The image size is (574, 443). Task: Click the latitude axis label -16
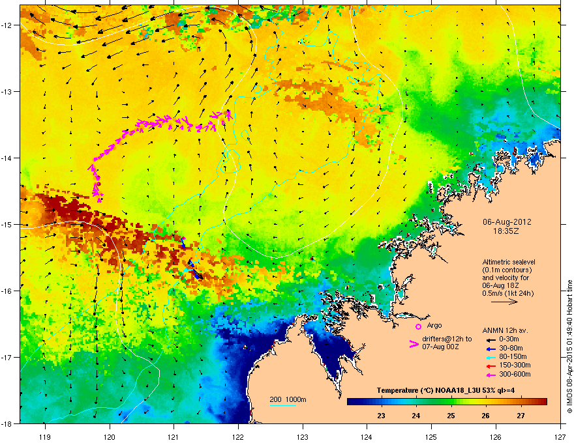pyautogui.click(x=7, y=291)
